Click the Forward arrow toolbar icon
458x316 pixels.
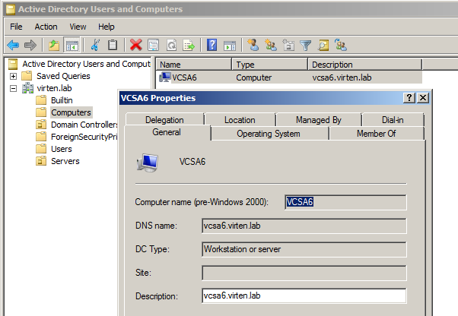click(30, 45)
